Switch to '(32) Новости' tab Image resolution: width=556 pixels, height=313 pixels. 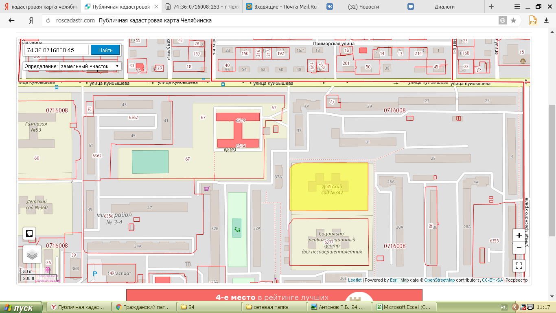click(x=363, y=7)
